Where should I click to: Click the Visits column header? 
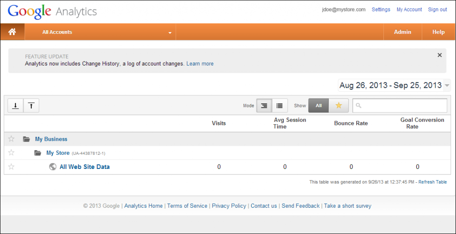[219, 123]
